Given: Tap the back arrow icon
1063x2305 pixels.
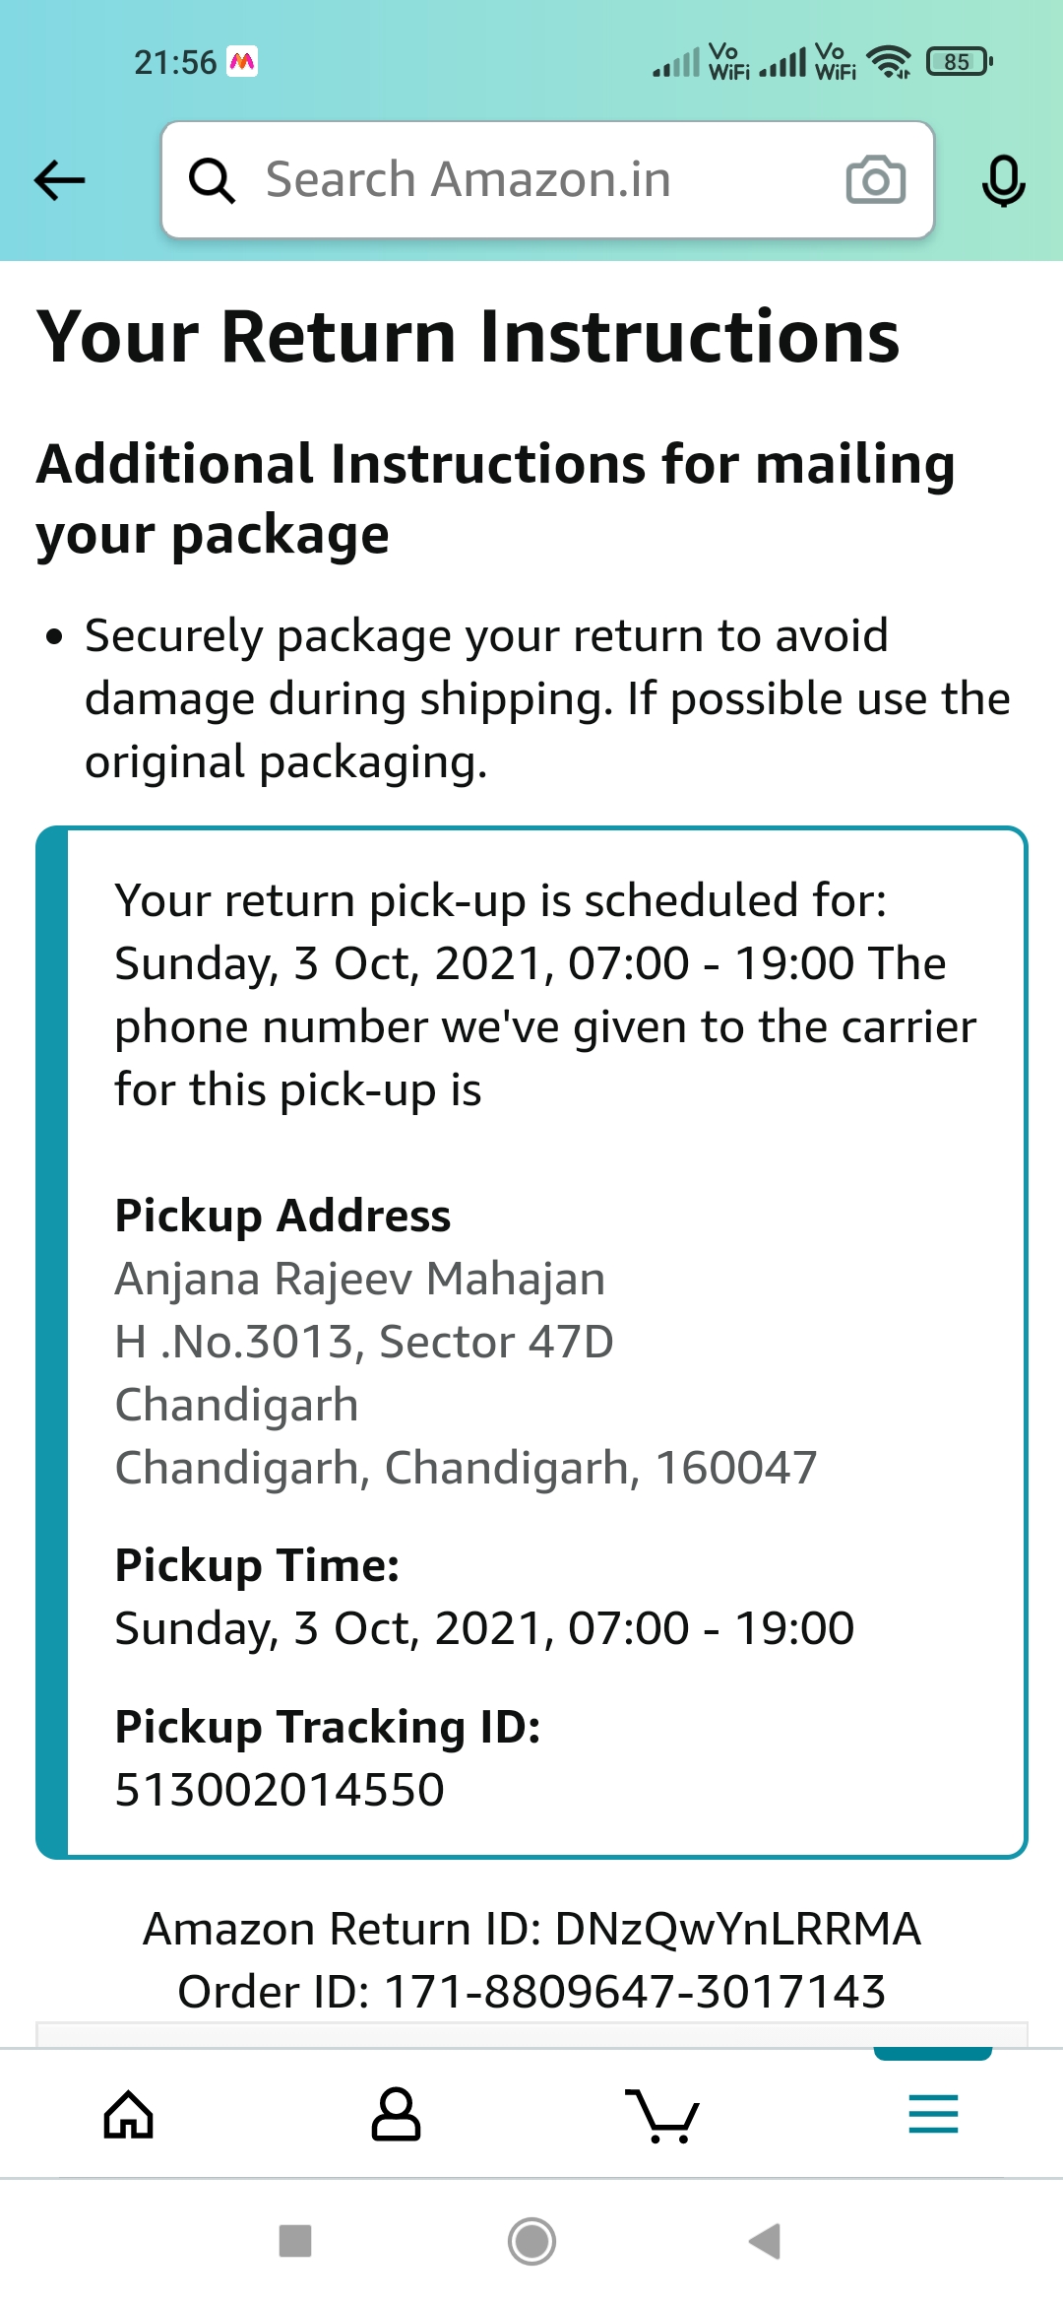Looking at the screenshot, I should click(60, 180).
